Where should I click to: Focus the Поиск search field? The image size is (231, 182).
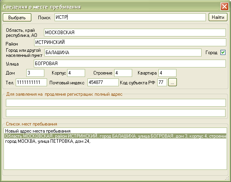tap(130, 17)
